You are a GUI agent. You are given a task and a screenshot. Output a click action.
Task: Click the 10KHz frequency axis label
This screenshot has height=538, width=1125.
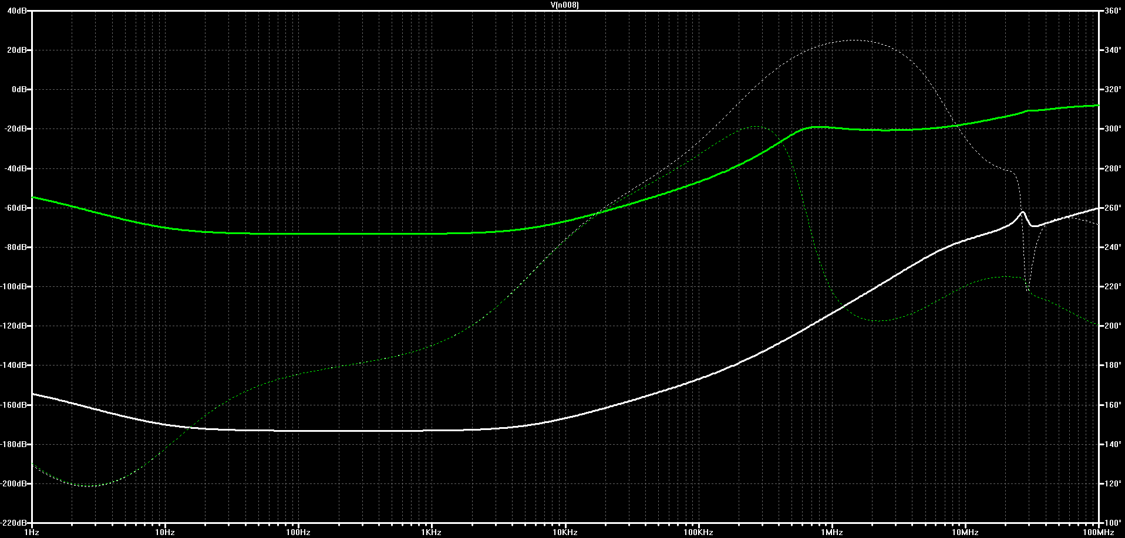[x=565, y=532]
